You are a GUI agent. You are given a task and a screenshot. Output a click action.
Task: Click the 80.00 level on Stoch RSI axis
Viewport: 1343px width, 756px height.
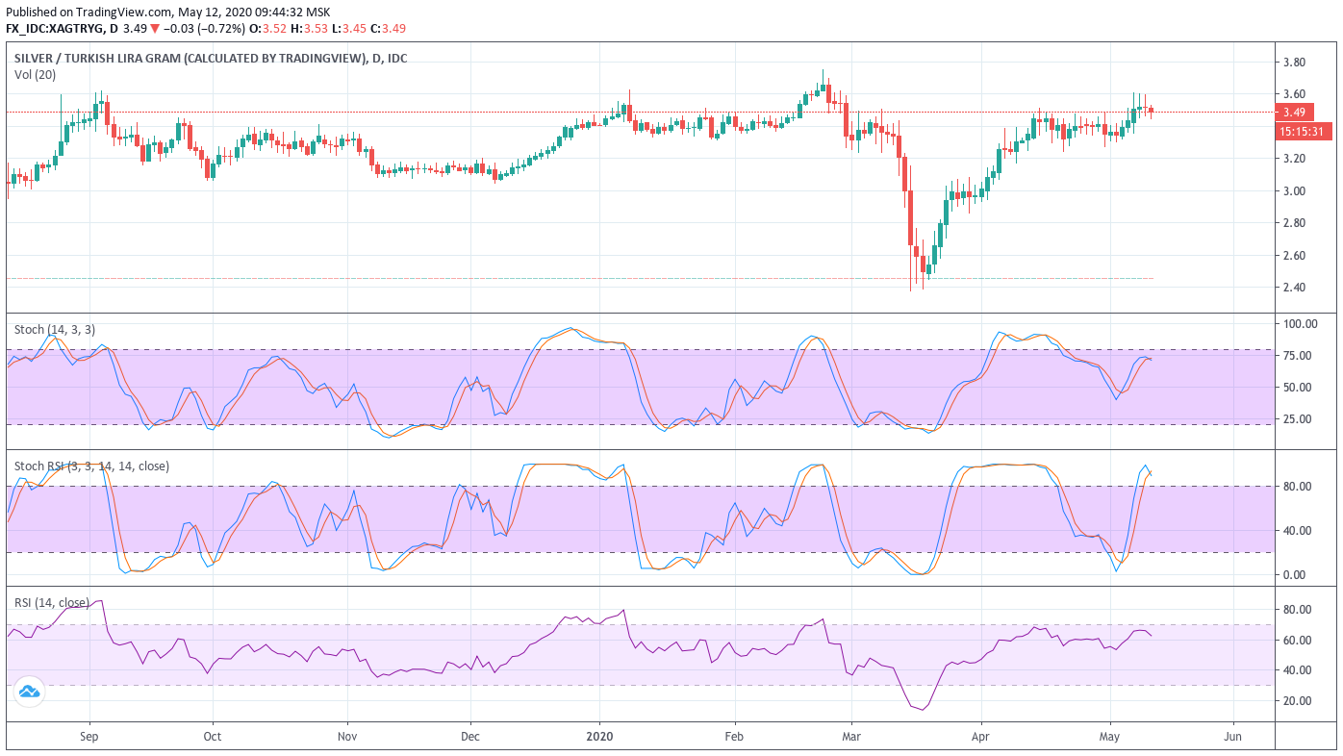coord(1298,487)
